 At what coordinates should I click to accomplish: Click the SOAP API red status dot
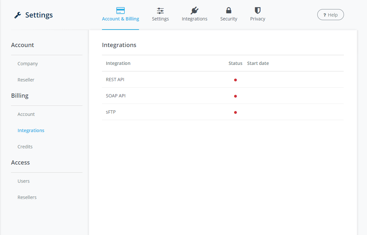pos(235,96)
